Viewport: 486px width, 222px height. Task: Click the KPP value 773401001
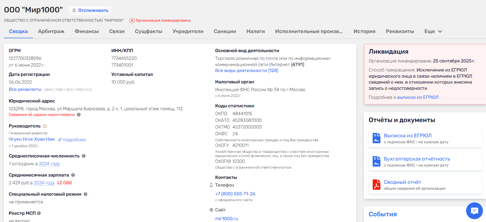click(x=122, y=65)
